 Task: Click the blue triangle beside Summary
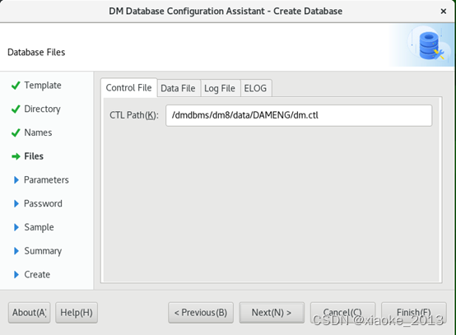[16, 251]
